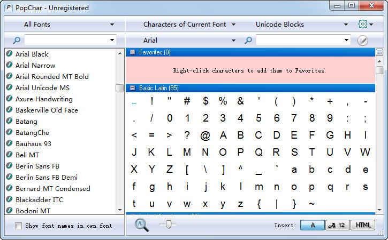Select the capital Q character
The height and width of the screenshot is (240, 388).
[258, 153]
